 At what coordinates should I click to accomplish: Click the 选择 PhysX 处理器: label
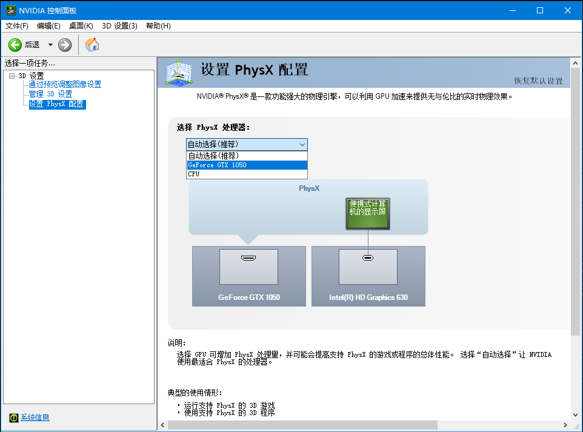pos(213,127)
